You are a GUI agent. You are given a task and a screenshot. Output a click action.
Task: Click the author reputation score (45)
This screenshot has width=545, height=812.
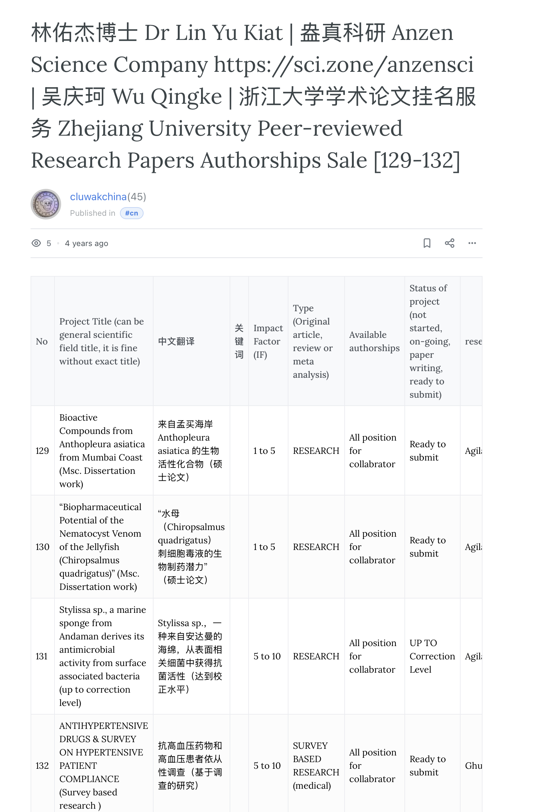pyautogui.click(x=137, y=197)
